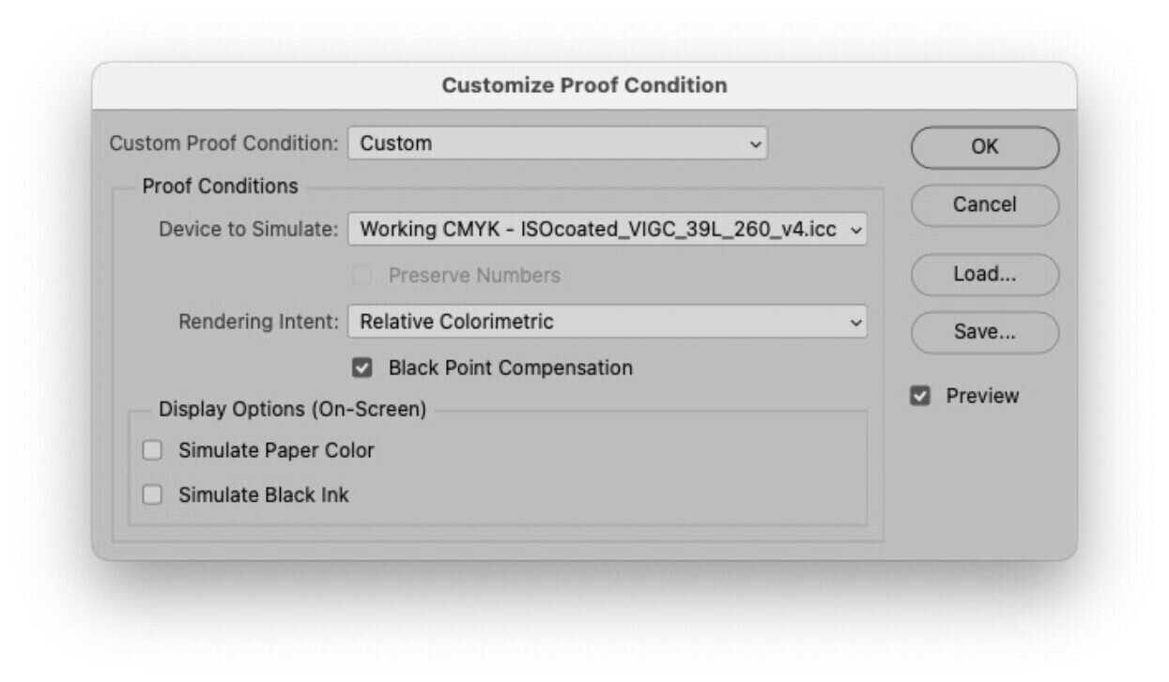The width and height of the screenshot is (1169, 682).
Task: Click the Display Options (On-Screen) heading
Action: (292, 410)
